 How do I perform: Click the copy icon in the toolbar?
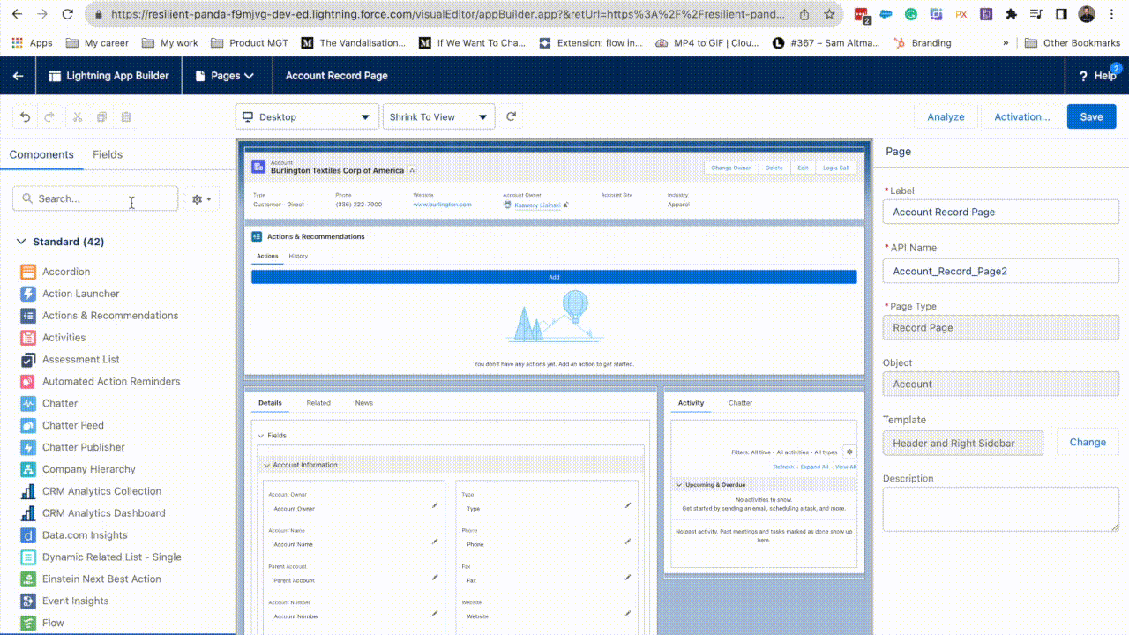(x=100, y=116)
